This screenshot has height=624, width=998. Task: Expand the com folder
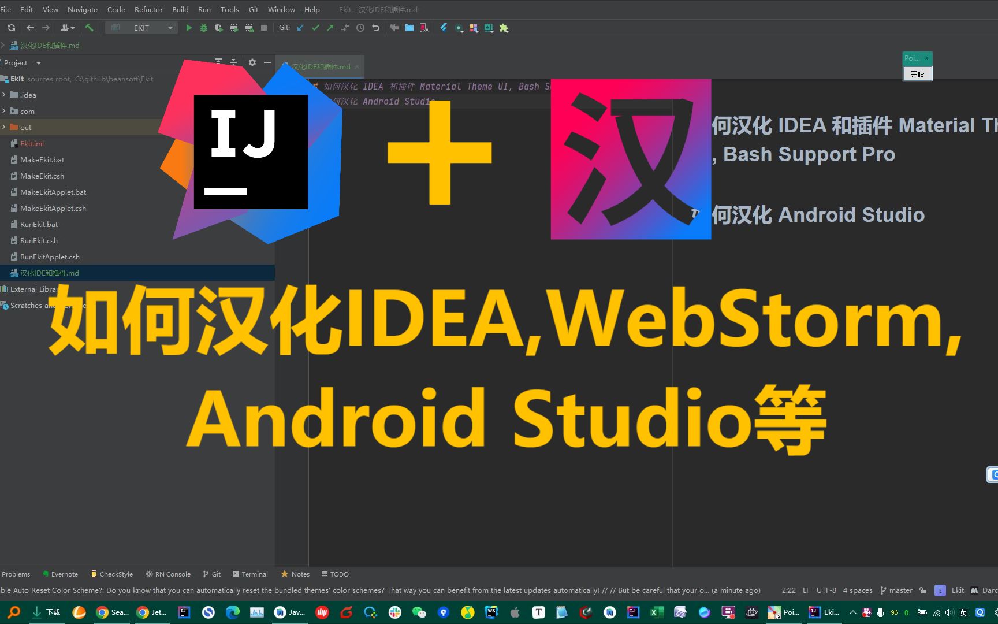tap(4, 111)
